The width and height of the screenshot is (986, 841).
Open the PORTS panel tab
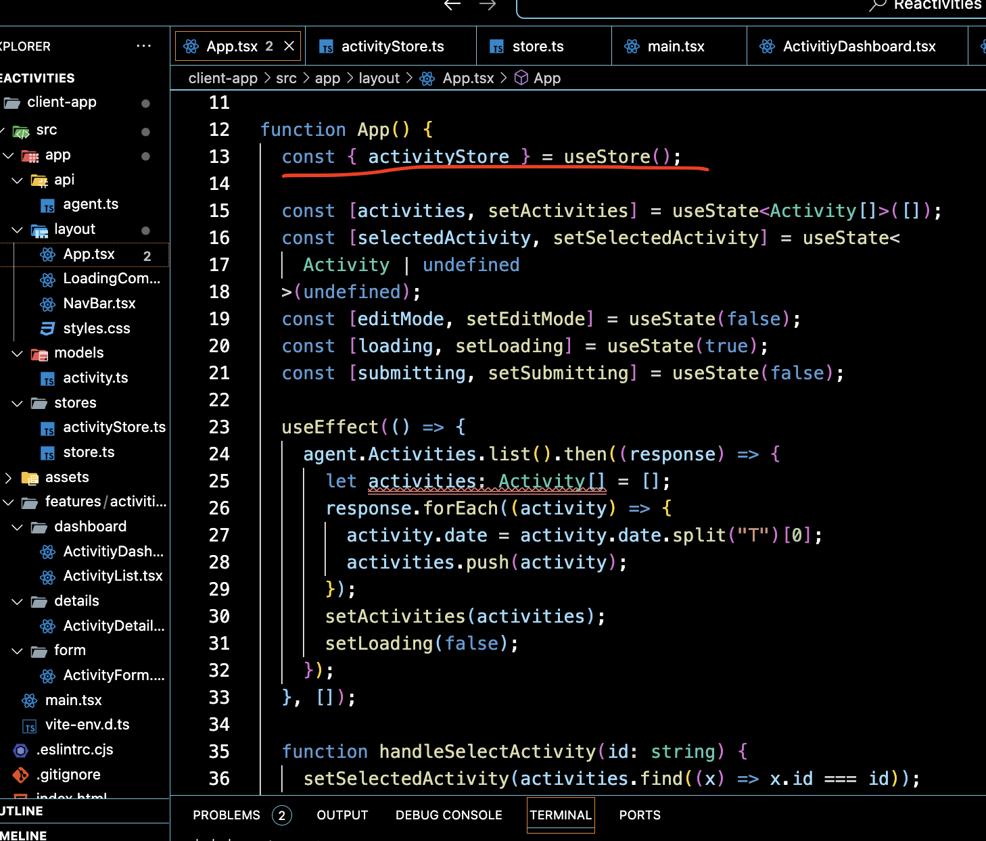click(x=640, y=815)
